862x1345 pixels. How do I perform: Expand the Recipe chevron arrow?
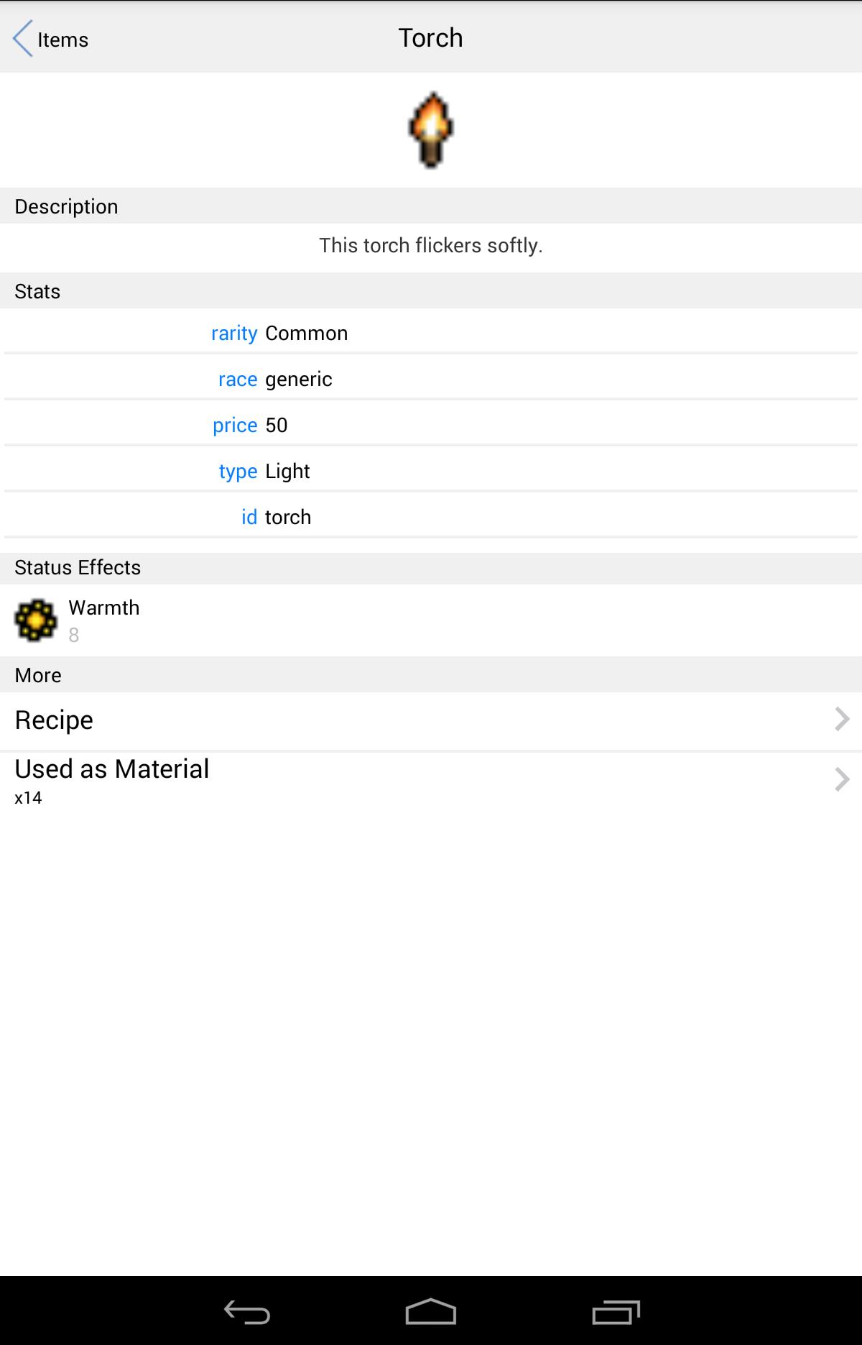point(842,720)
